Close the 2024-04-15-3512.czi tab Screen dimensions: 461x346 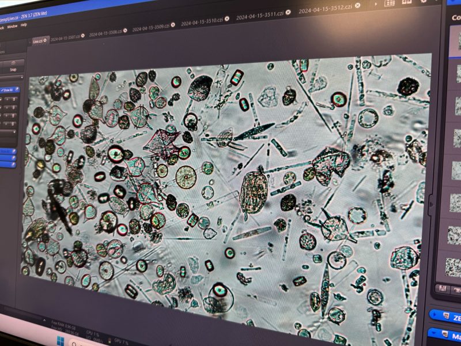coord(356,6)
